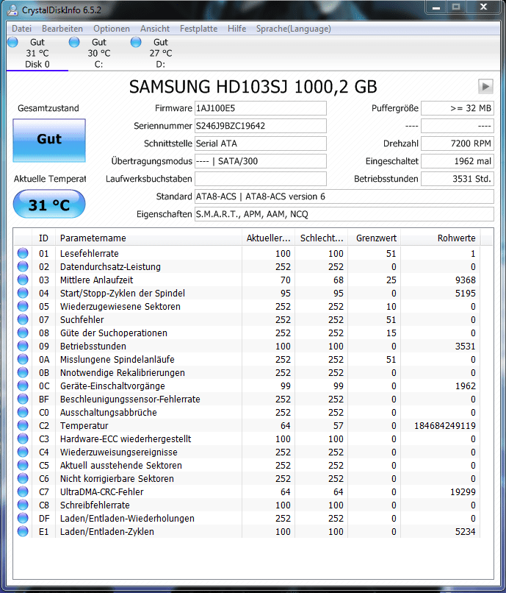
Task: Open the Bearbeiten menu
Action: pyautogui.click(x=62, y=29)
